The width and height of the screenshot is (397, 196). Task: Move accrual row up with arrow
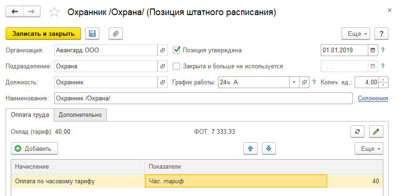[251, 148]
